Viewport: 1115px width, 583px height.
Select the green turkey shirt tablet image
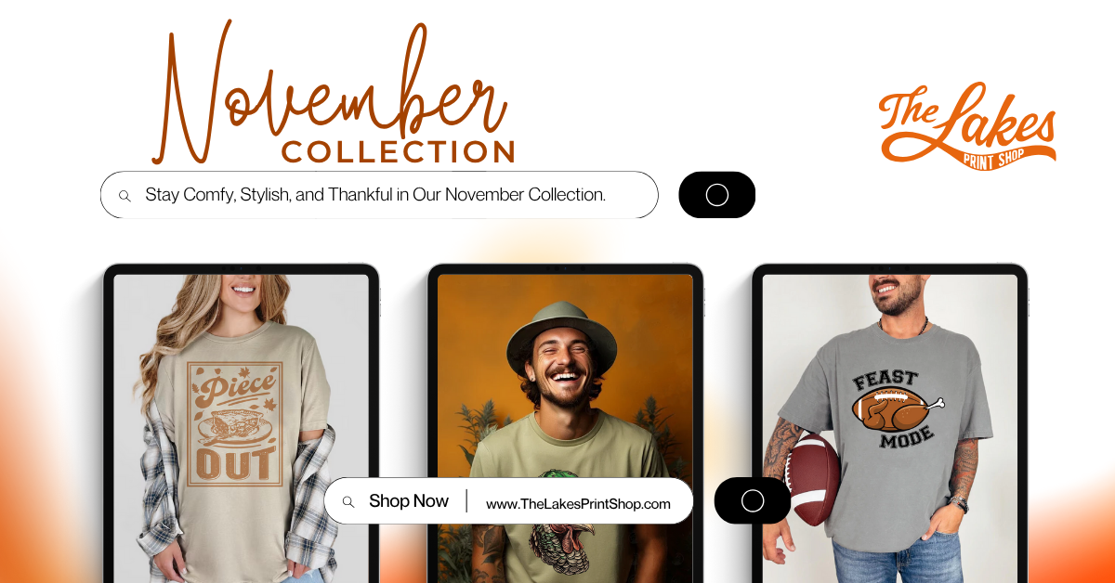(565, 423)
